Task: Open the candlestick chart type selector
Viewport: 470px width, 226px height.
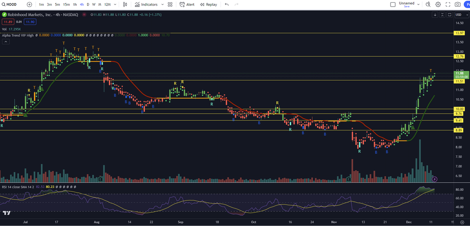Action: click(125, 5)
